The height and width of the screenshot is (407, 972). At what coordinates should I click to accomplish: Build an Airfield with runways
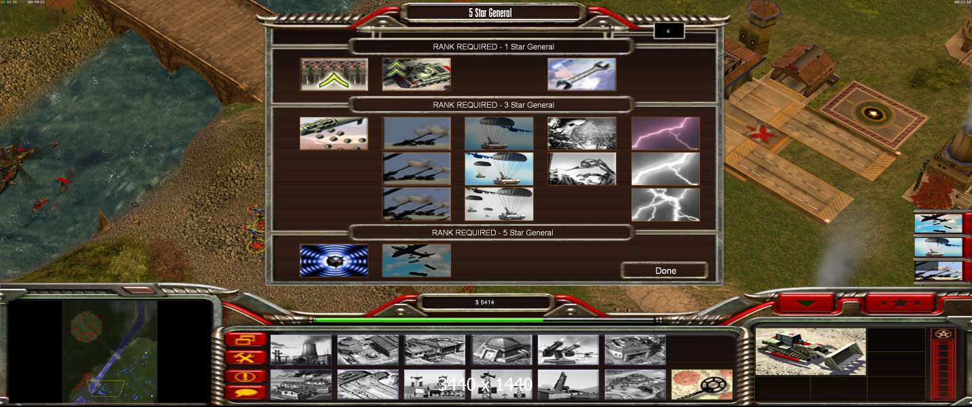(368, 385)
